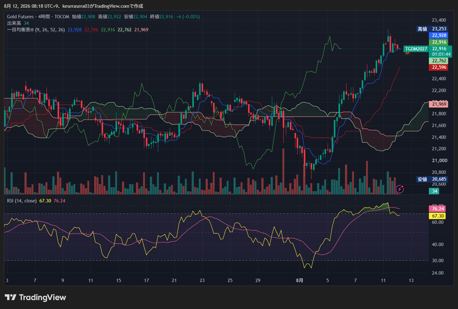Click the 60.00 RSI axis label
Image resolution: width=458 pixels, height=309 pixels.
[438, 222]
